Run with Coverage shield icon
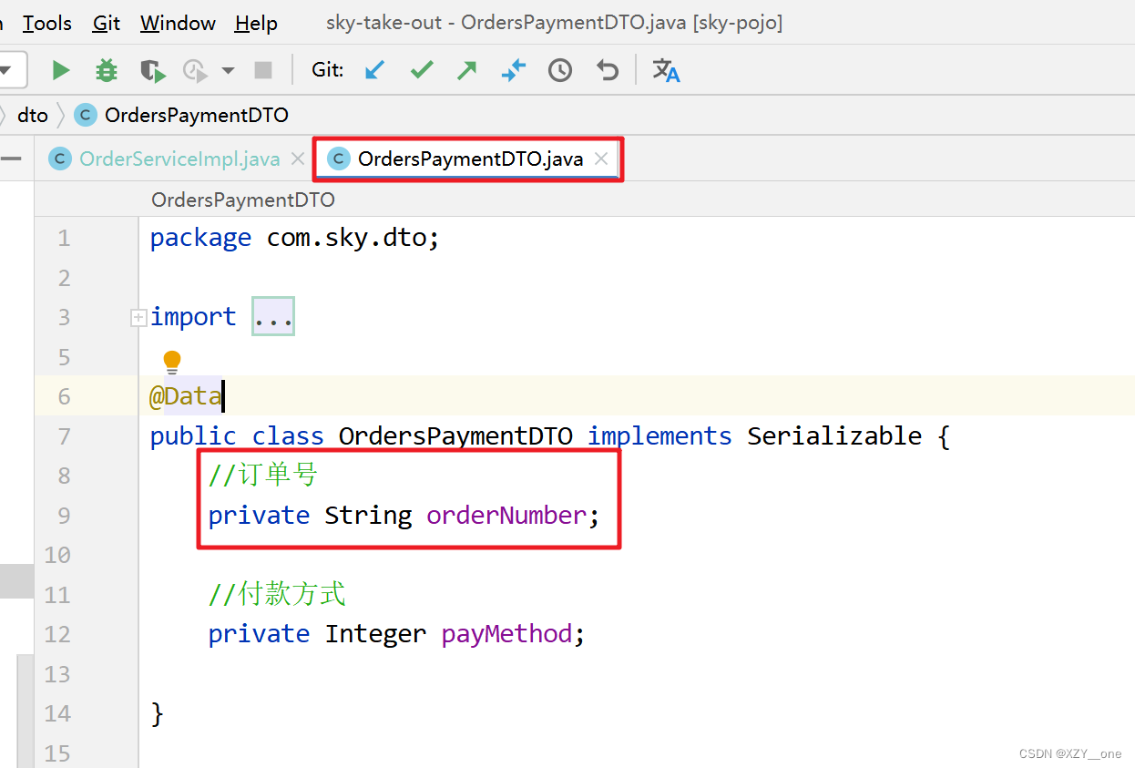This screenshot has width=1135, height=768. tap(152, 70)
